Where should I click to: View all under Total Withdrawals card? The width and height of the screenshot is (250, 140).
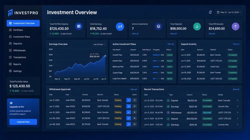(212, 34)
